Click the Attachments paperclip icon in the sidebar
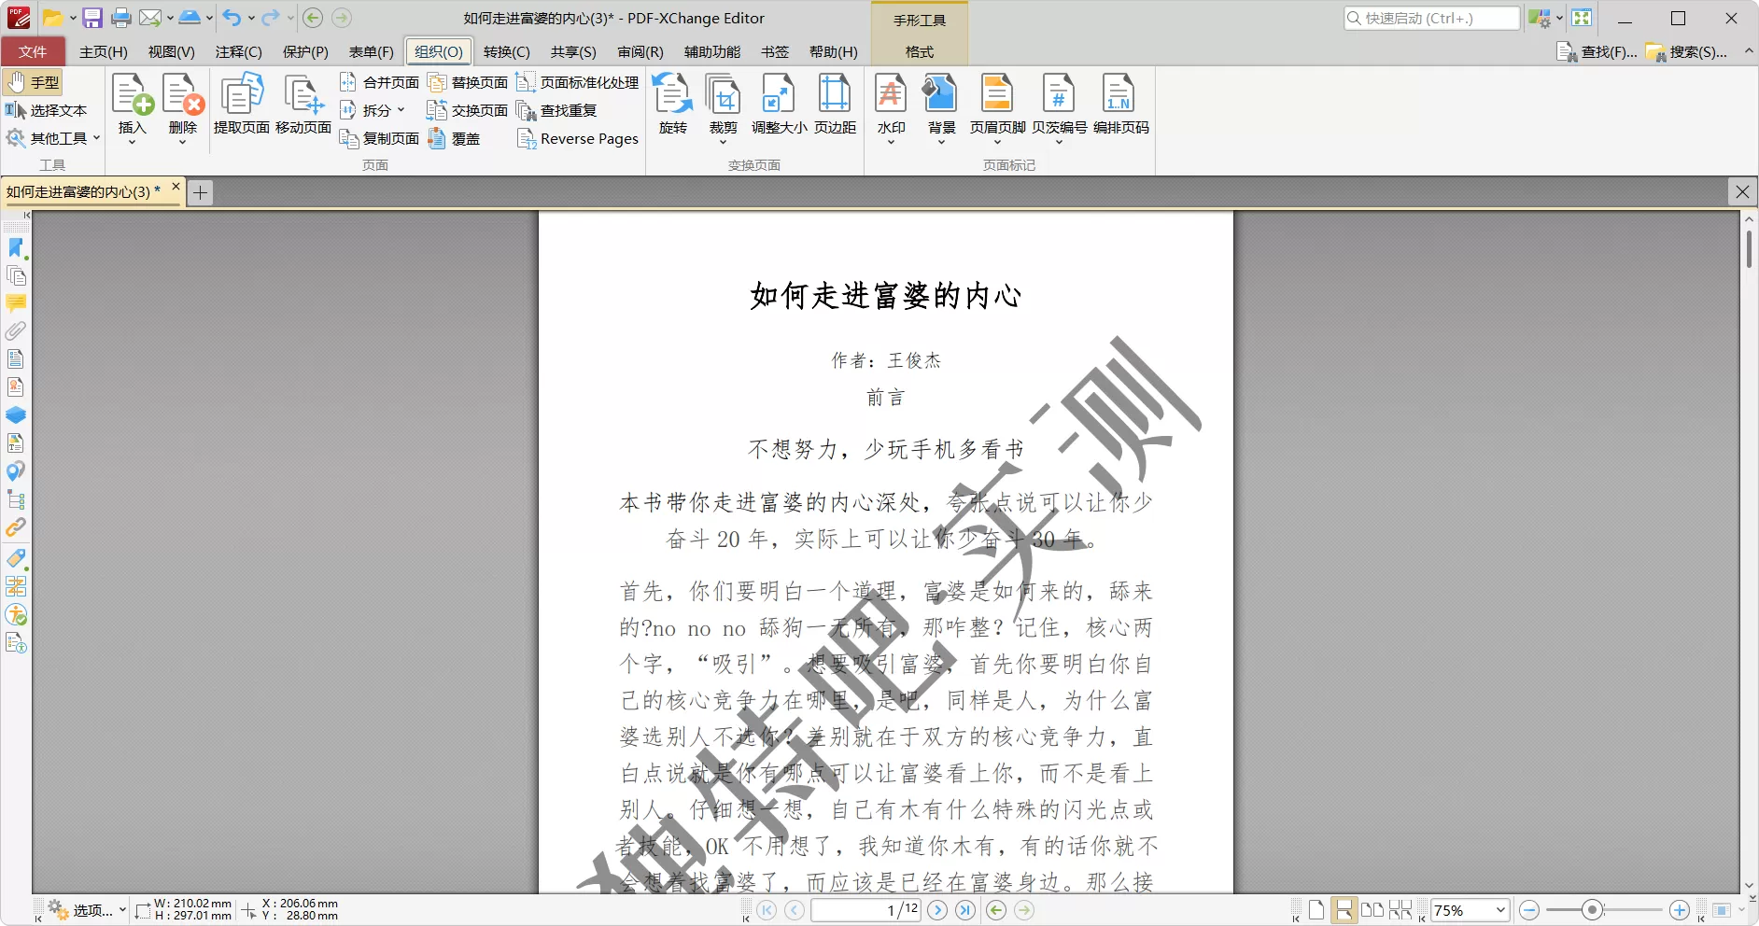Screen dimensions: 1759x926 click(x=15, y=331)
